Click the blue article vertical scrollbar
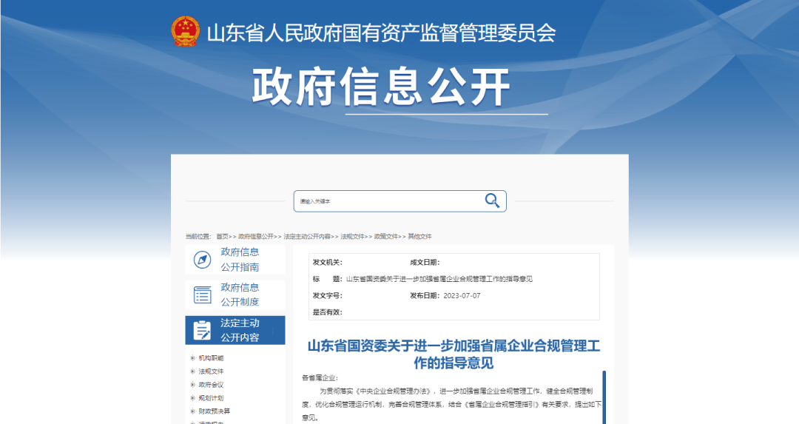The height and width of the screenshot is (424, 799). pos(604,397)
